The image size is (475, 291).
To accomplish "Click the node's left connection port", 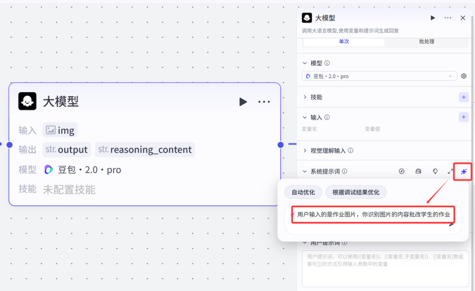I will (x=9, y=145).
